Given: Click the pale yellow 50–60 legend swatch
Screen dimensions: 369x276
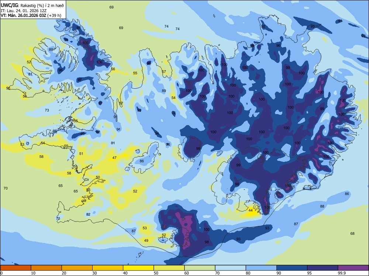Looking at the screenshot, I should pos(169,268).
